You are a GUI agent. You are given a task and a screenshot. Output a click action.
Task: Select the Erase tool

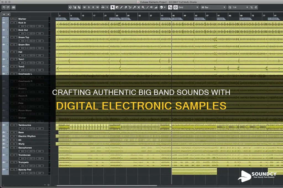tap(126, 7)
